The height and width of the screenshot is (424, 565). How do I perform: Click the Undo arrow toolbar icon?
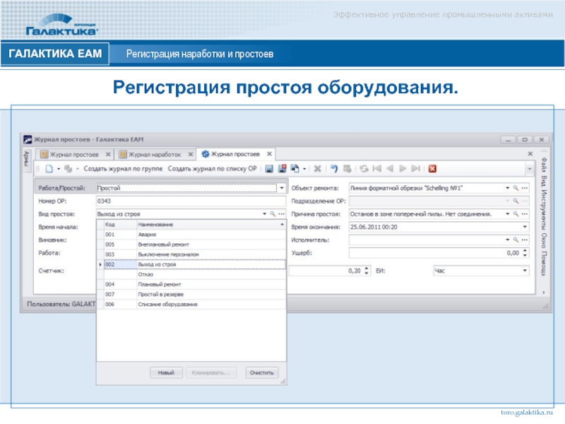pos(334,169)
